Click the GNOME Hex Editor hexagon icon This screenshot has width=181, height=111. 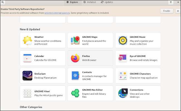point(75,93)
